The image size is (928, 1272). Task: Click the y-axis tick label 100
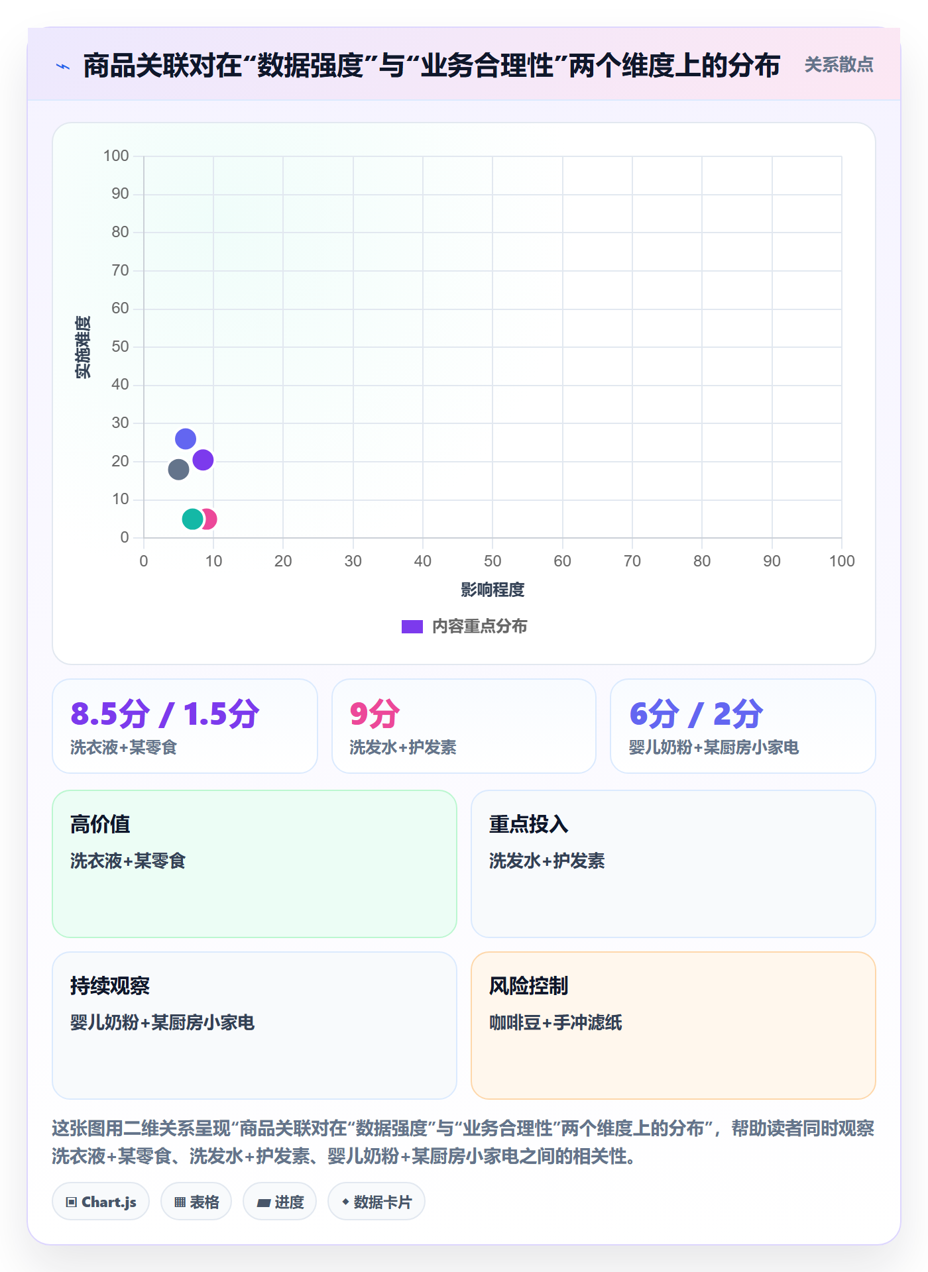coord(116,156)
